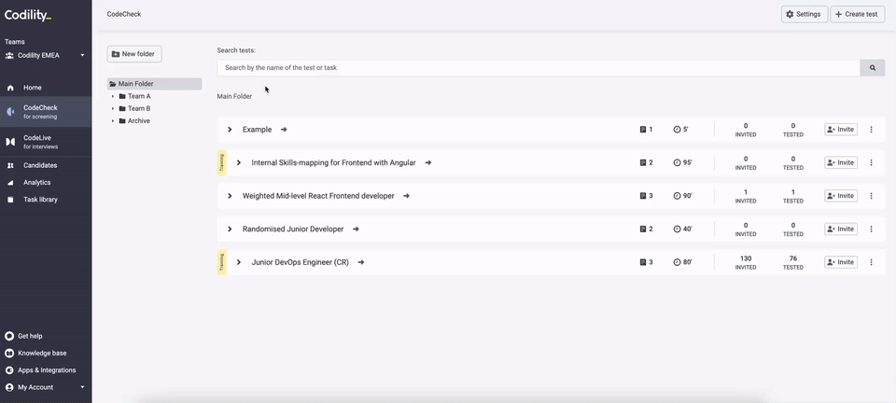Screen dimensions: 896x403
Task: Click arrow icon next to Randomised Junior Developer
Action: coord(356,229)
